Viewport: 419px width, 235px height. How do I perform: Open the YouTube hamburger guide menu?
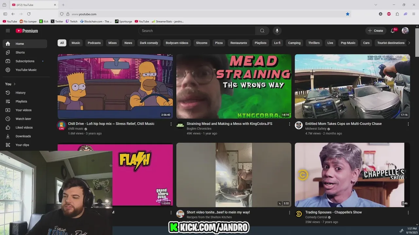click(x=8, y=31)
